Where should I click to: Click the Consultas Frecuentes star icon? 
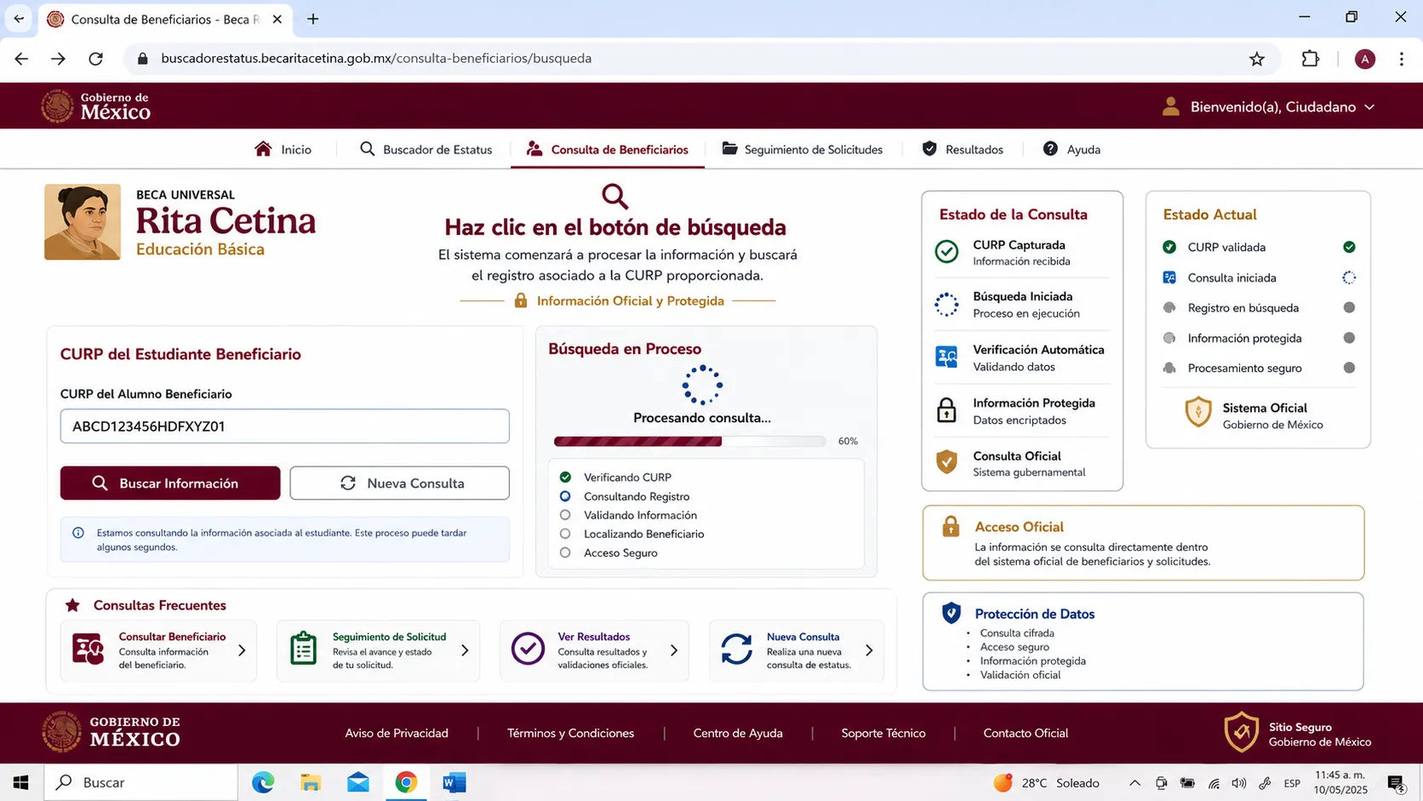coord(72,605)
